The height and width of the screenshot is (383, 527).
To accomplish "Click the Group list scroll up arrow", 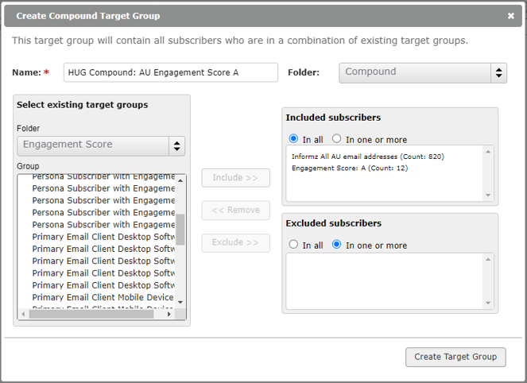I will point(180,181).
